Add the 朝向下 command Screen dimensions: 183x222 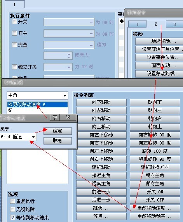click(x=155, y=102)
